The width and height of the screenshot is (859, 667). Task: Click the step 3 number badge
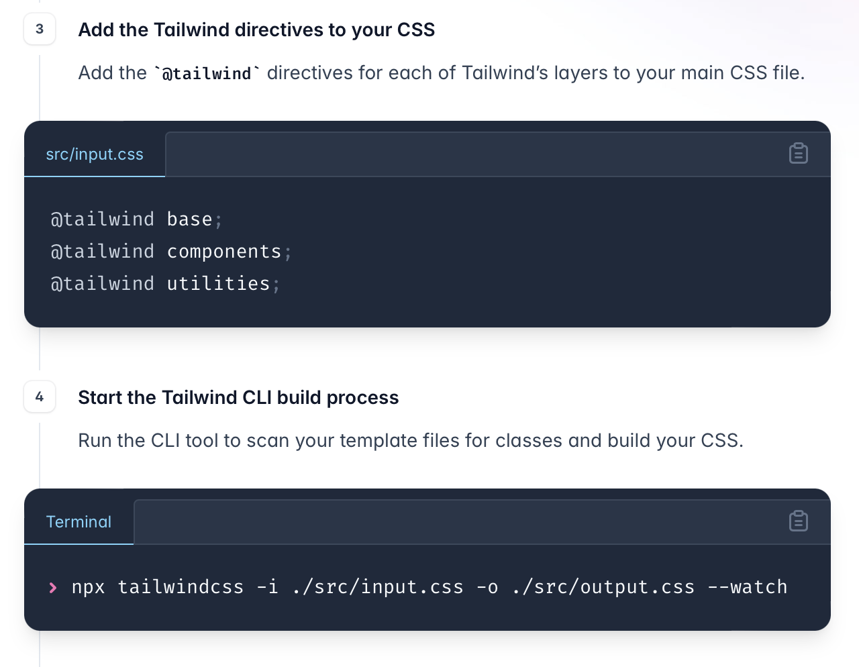tap(40, 29)
